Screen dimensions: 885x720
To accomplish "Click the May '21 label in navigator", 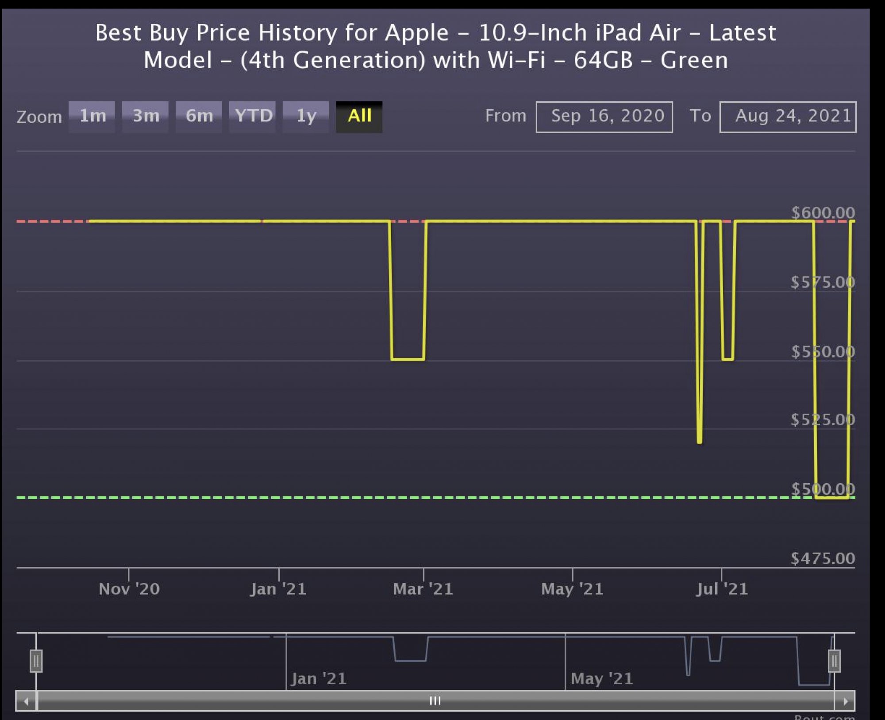I will 602,678.
